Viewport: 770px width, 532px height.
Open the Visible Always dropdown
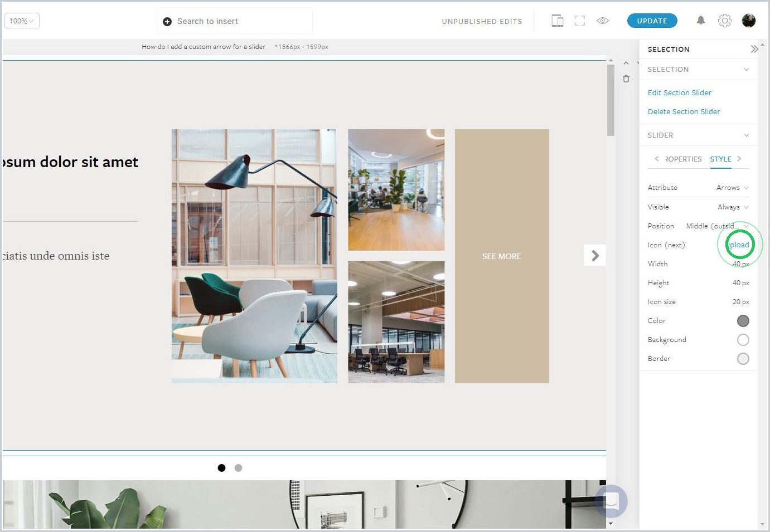pos(733,207)
